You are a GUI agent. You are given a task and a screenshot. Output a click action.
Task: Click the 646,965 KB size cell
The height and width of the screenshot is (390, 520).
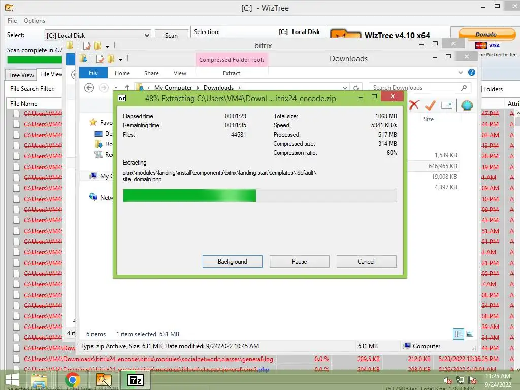pos(442,166)
